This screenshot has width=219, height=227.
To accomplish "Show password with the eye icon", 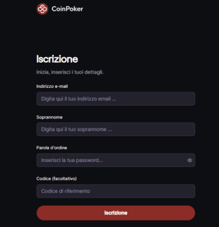I will pyautogui.click(x=190, y=160).
